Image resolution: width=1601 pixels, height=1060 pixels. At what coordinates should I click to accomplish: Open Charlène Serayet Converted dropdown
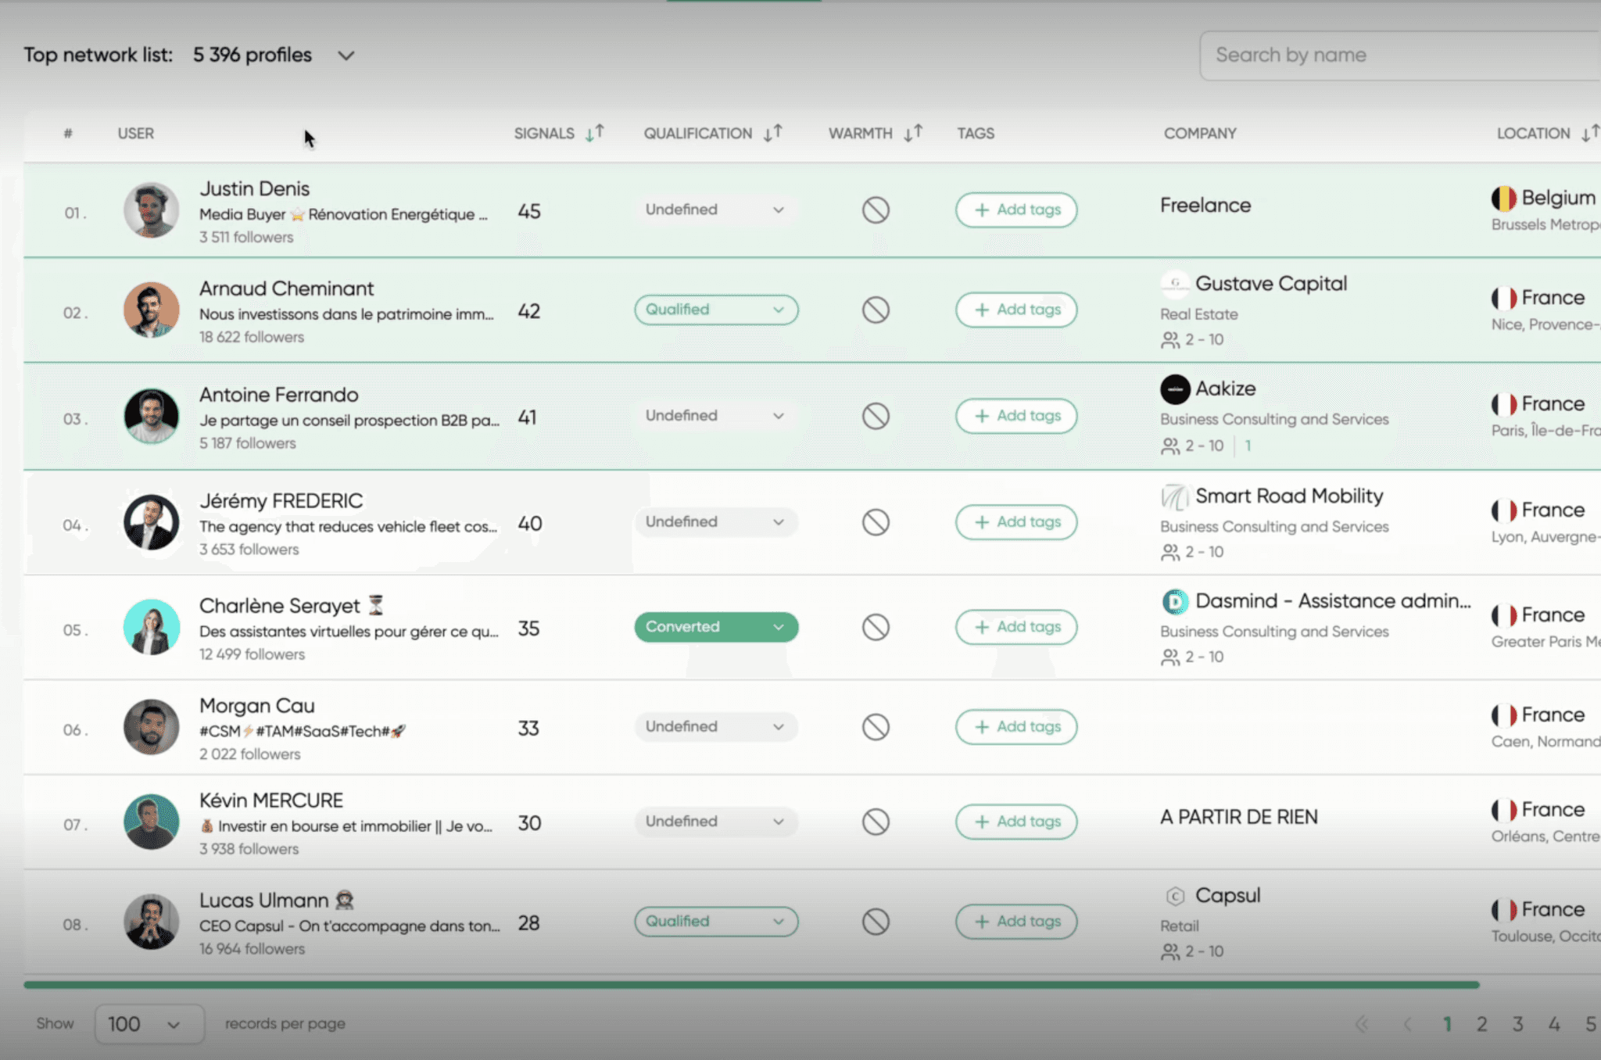point(716,627)
